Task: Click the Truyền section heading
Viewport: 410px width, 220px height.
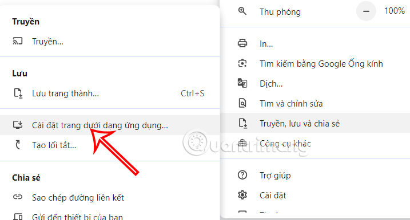Action: [x=26, y=22]
